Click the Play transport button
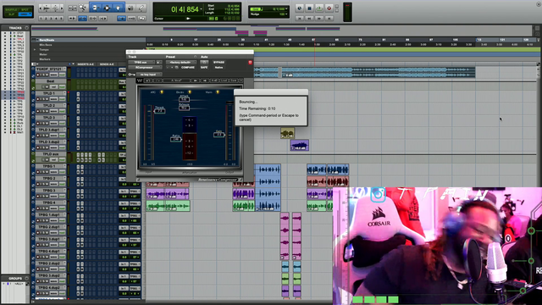The height and width of the screenshot is (305, 542). pos(319,8)
